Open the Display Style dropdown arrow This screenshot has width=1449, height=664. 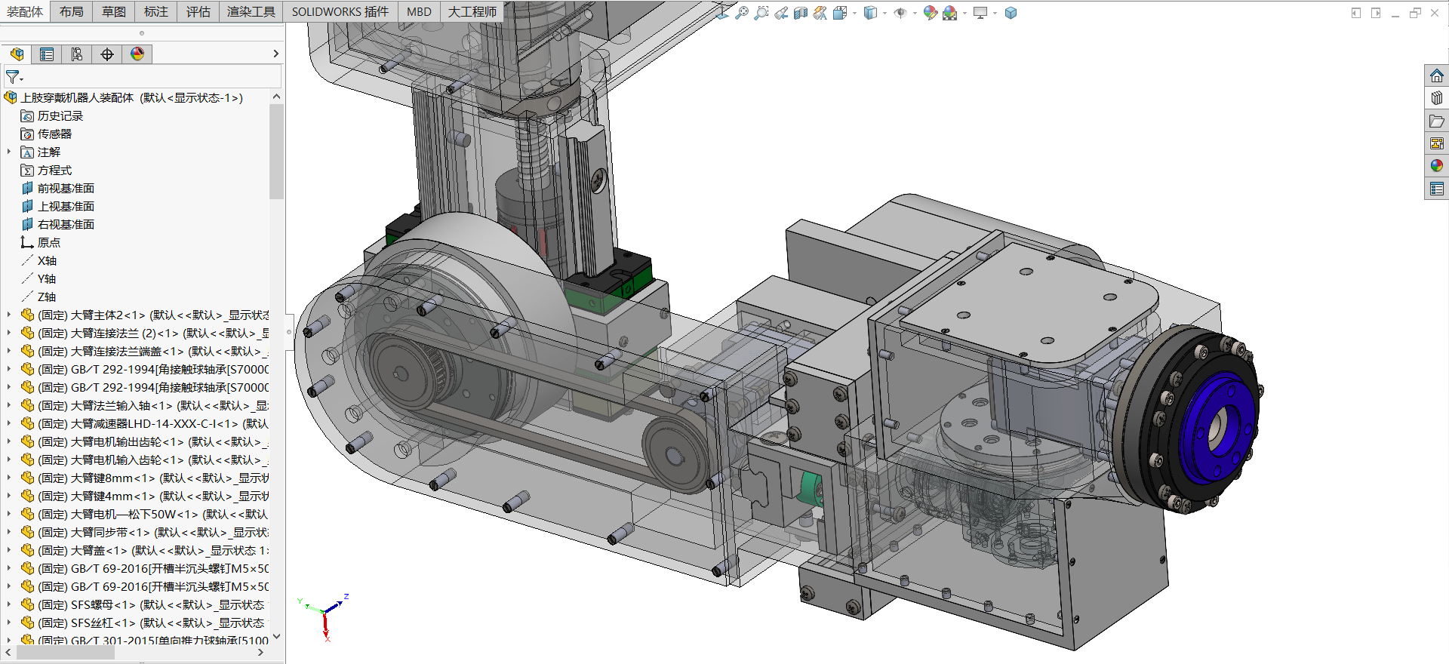[884, 13]
